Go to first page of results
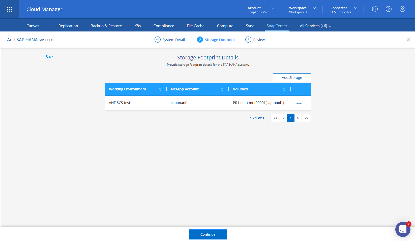 [275, 118]
